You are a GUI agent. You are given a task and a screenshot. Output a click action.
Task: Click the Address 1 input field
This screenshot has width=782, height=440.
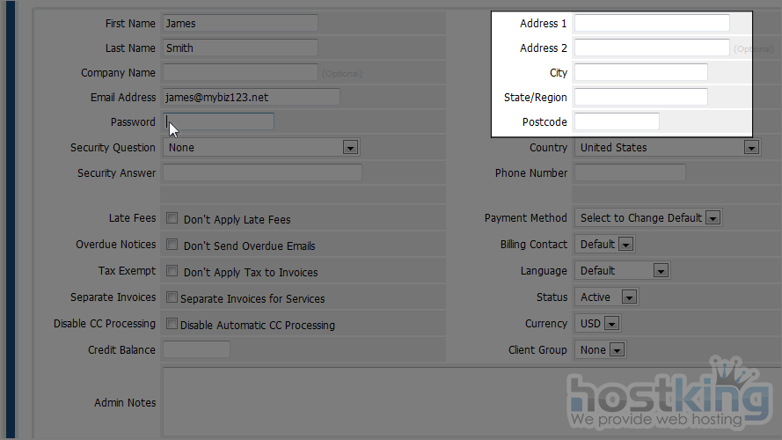point(652,24)
